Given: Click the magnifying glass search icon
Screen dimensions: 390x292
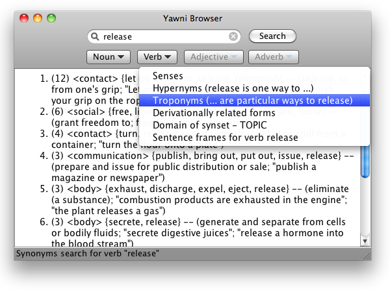Looking at the screenshot, I should pyautogui.click(x=95, y=36).
